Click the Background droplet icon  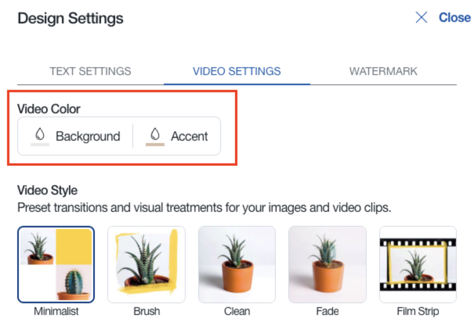click(x=40, y=135)
